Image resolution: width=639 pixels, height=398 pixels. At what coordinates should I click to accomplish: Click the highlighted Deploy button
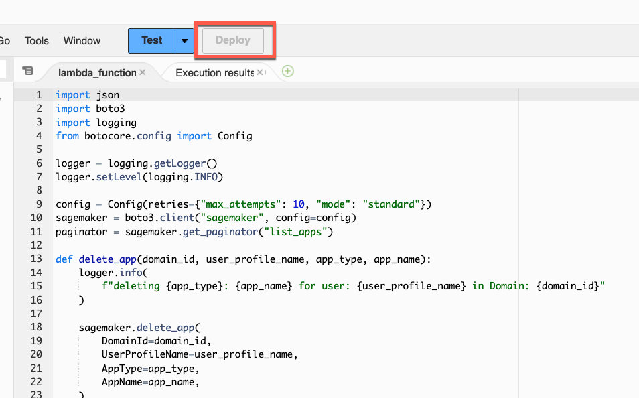[x=232, y=40]
